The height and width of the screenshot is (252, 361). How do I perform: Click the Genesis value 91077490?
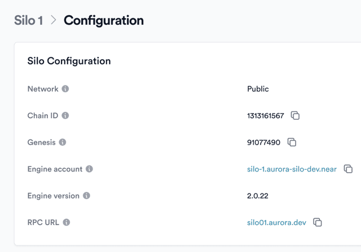point(263,142)
